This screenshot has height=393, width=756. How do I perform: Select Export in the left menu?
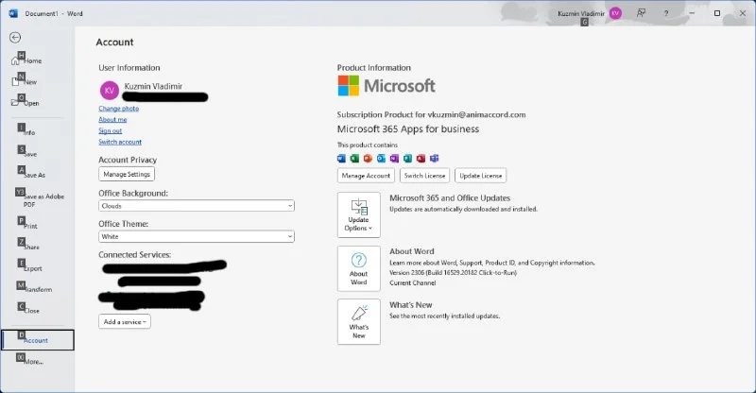[33, 268]
